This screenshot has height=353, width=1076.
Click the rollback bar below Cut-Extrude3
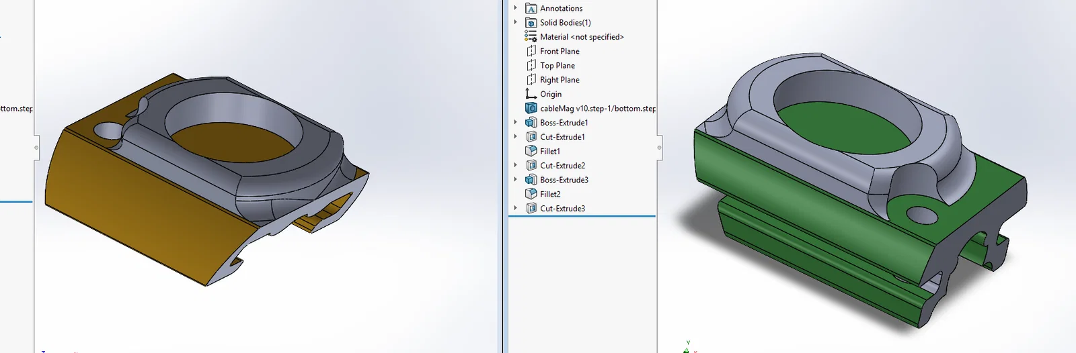(x=582, y=216)
